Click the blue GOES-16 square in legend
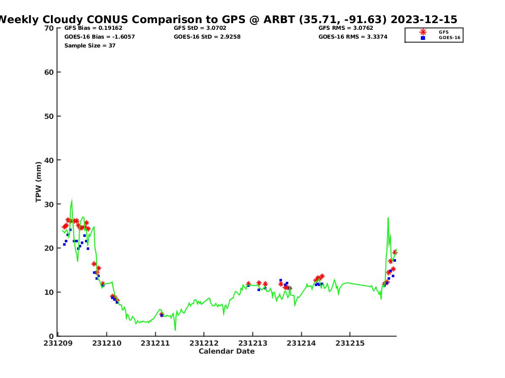Screen dimensions: 505x378 coord(423,38)
